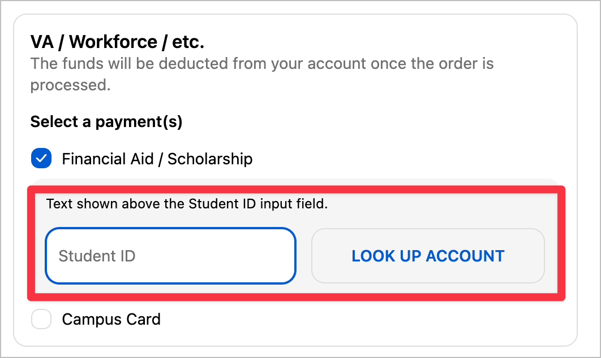
Task: Toggle off the checked Financial Aid option
Action: click(41, 158)
